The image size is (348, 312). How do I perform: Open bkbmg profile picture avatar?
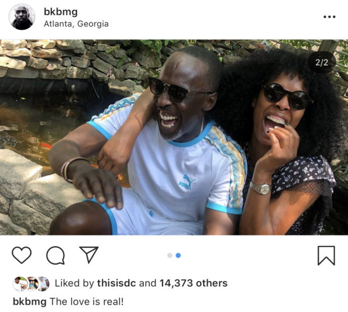point(22,17)
